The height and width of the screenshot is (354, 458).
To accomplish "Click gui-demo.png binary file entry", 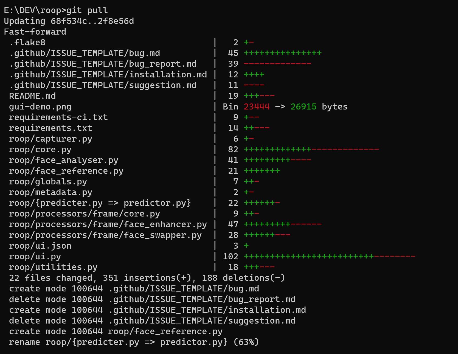I will pyautogui.click(x=40, y=107).
